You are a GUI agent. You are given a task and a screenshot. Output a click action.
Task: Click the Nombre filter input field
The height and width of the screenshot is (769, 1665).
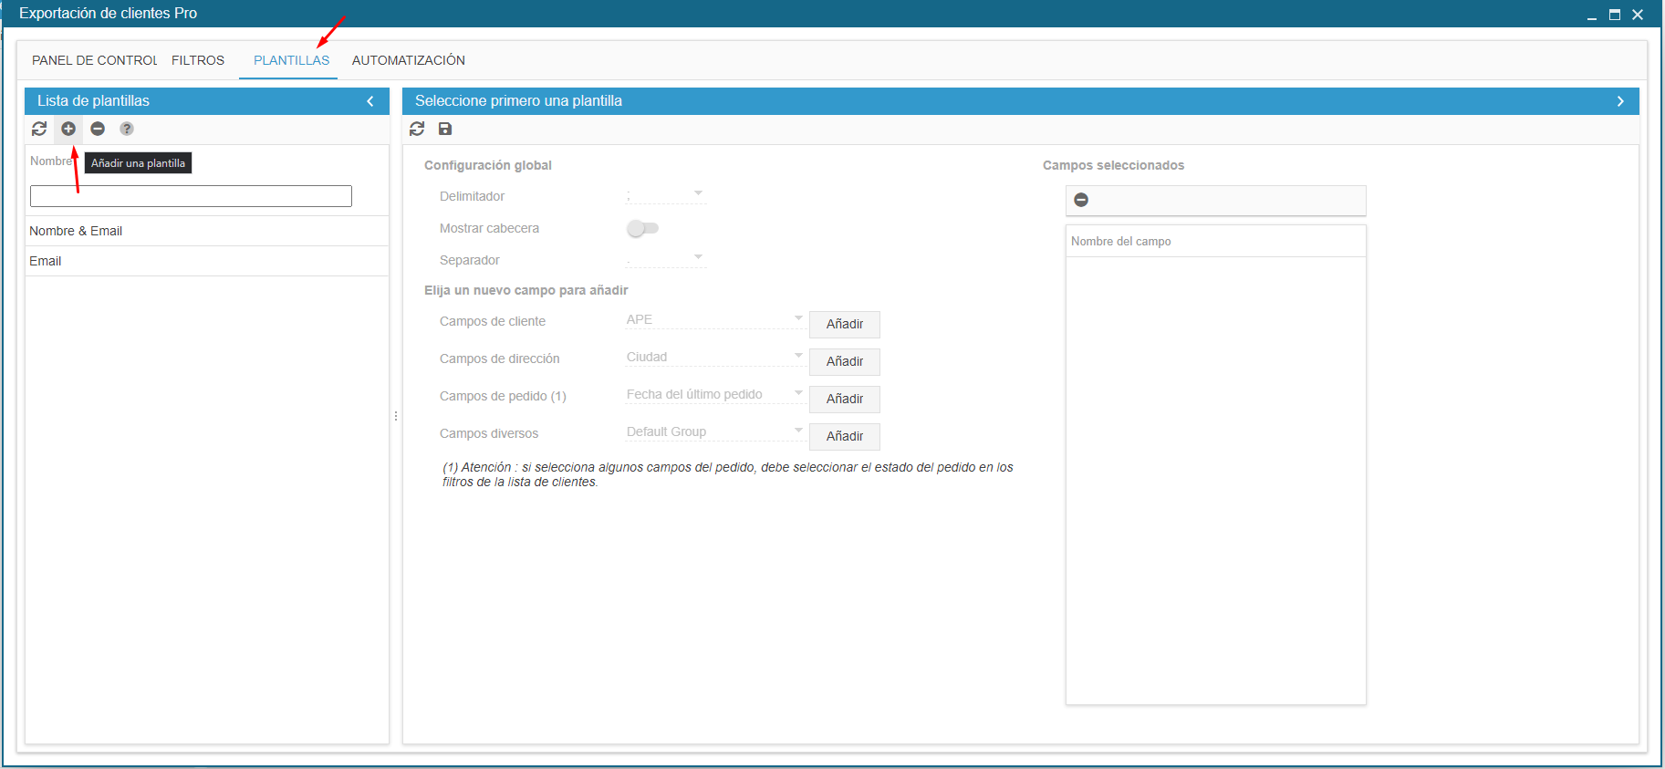coord(191,196)
